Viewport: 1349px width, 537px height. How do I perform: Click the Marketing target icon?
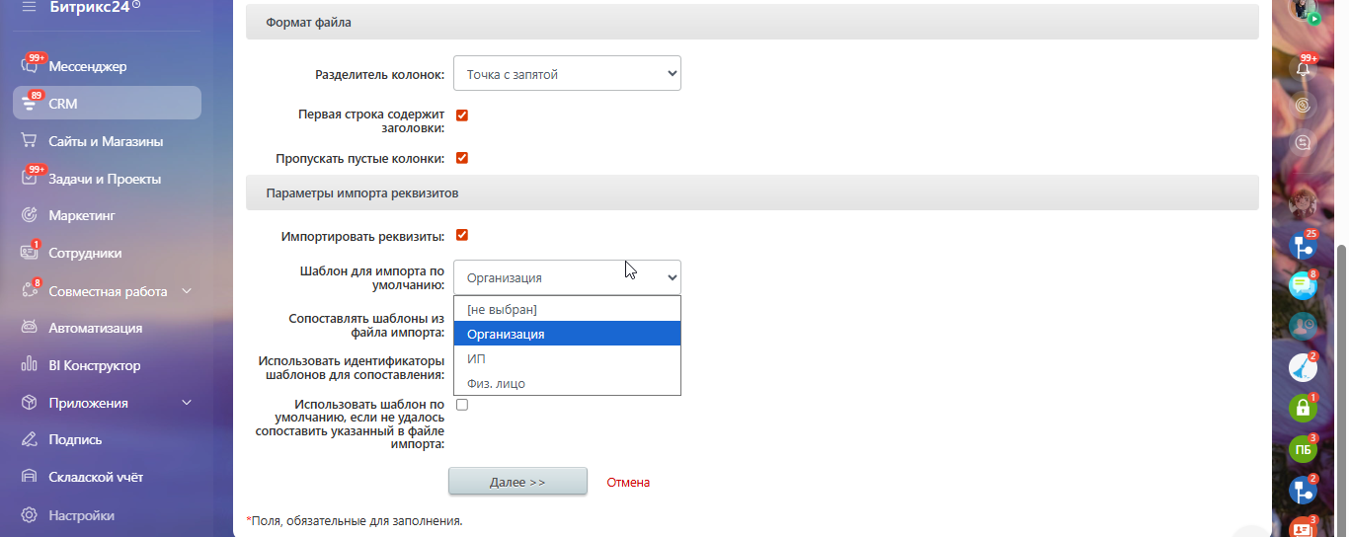point(30,215)
